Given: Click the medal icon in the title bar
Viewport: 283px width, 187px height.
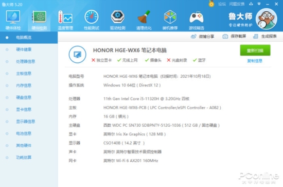Looking at the screenshot, I should [x=211, y=4].
